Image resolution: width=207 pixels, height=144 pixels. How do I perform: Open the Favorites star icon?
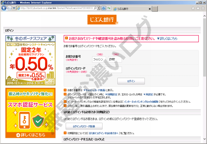click(x=198, y=8)
